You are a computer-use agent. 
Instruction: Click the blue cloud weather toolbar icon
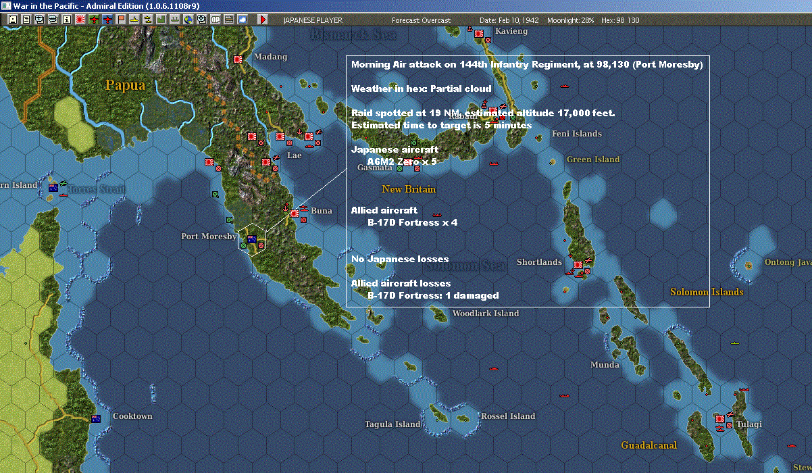pos(243,20)
